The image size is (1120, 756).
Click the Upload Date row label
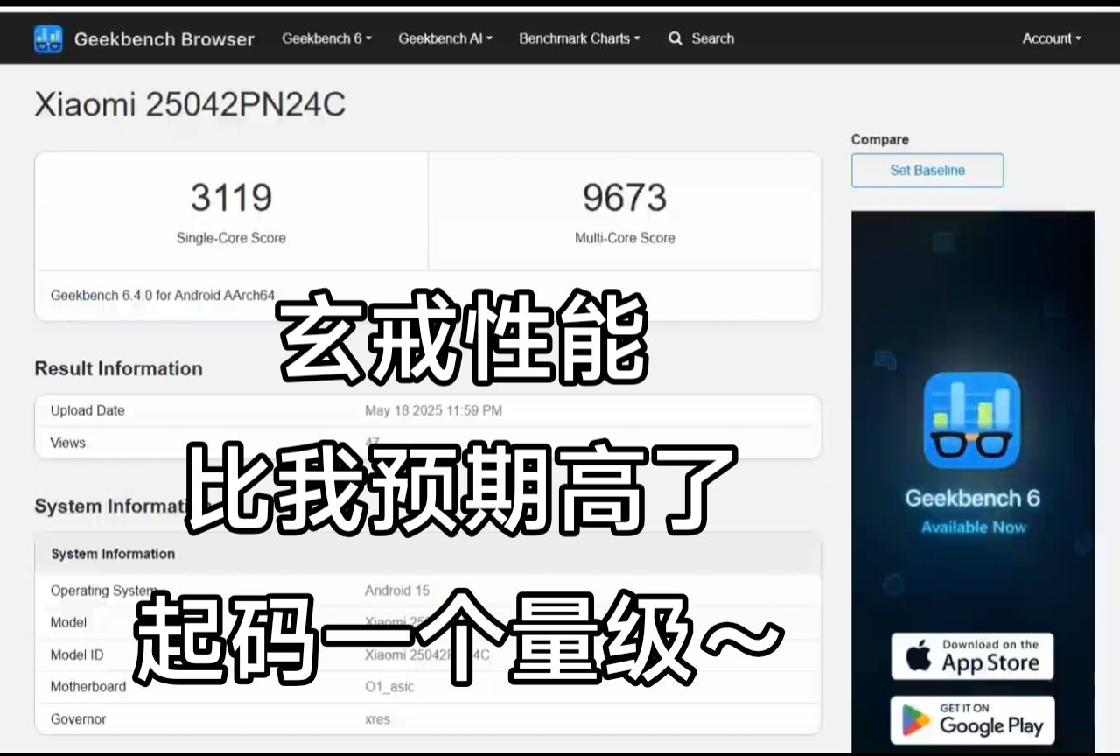[87, 410]
